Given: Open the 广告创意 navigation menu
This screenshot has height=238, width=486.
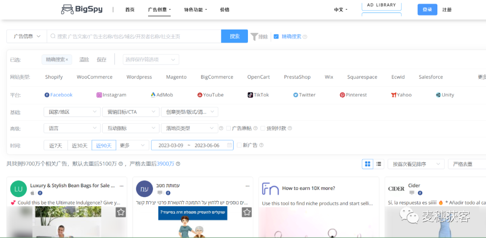Looking at the screenshot, I should [x=159, y=9].
